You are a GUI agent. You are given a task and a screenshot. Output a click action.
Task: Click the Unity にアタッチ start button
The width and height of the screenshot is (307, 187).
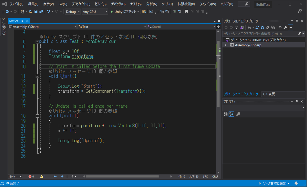point(125,12)
